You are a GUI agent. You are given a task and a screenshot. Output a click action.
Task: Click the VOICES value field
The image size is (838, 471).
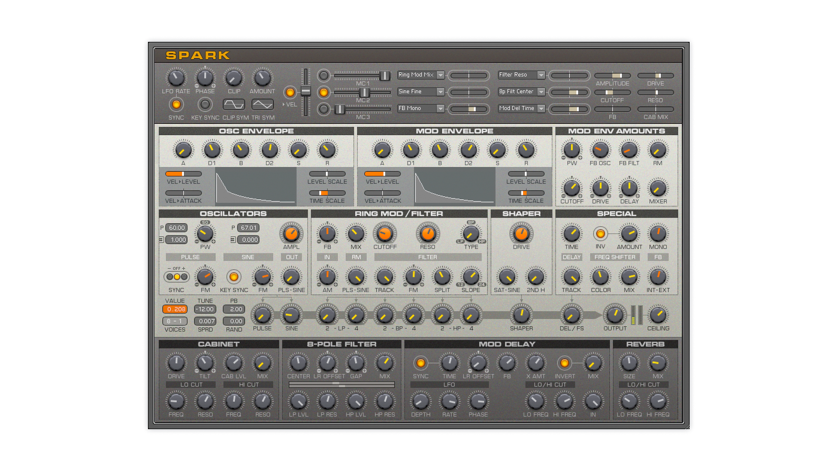point(175,321)
